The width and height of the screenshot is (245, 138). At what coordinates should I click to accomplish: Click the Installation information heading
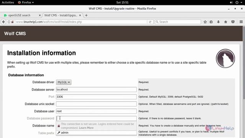pos(42,53)
